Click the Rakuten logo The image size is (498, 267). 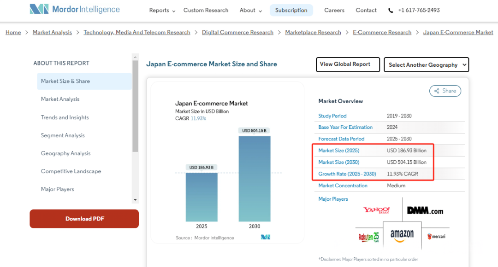point(368,237)
